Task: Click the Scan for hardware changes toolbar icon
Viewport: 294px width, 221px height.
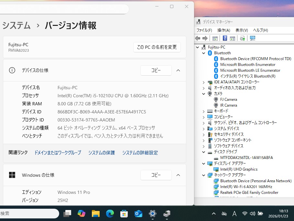Action: point(253,38)
